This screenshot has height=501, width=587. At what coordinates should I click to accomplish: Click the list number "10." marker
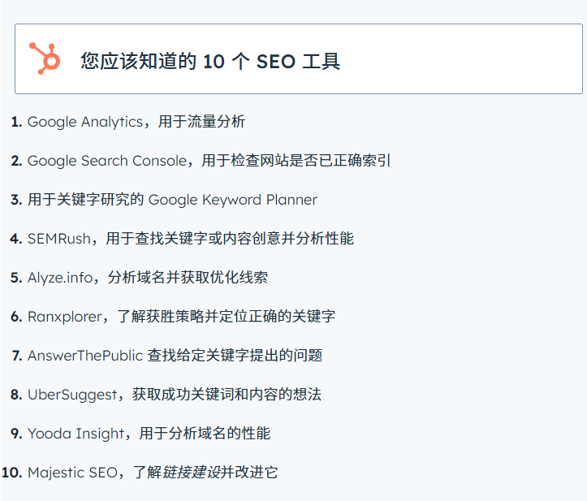click(12, 473)
